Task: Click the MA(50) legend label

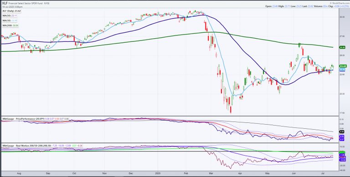Action: click(7, 16)
